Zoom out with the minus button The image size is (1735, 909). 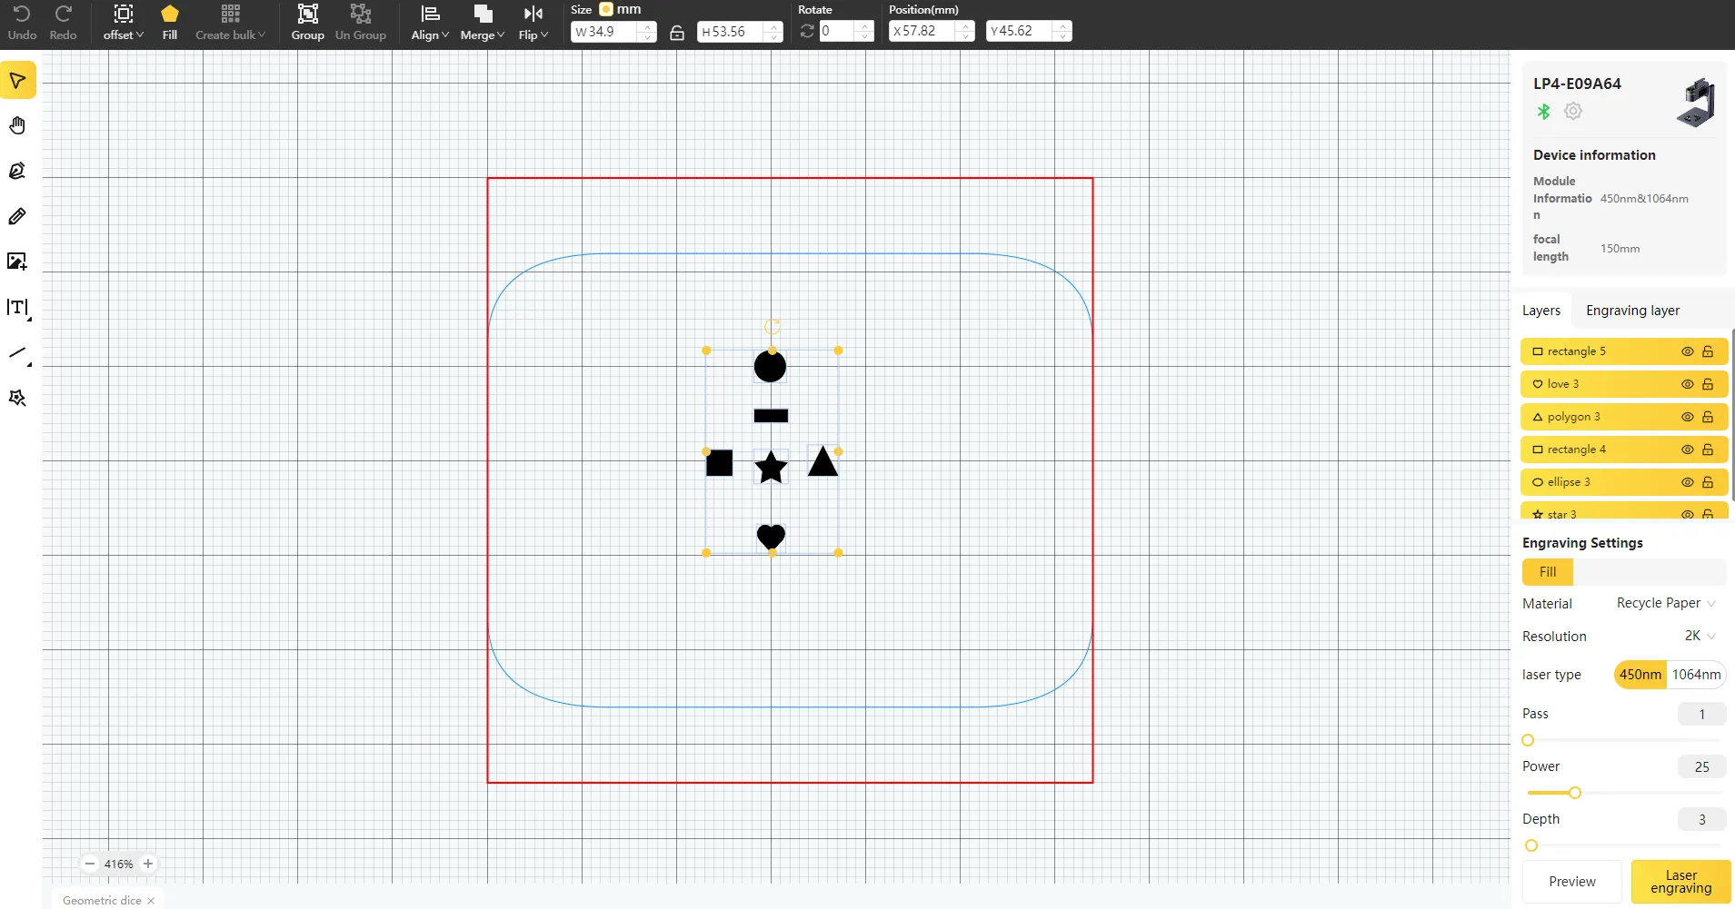(89, 864)
